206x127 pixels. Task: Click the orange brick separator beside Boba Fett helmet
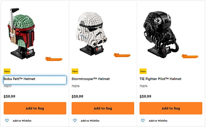(x=54, y=59)
